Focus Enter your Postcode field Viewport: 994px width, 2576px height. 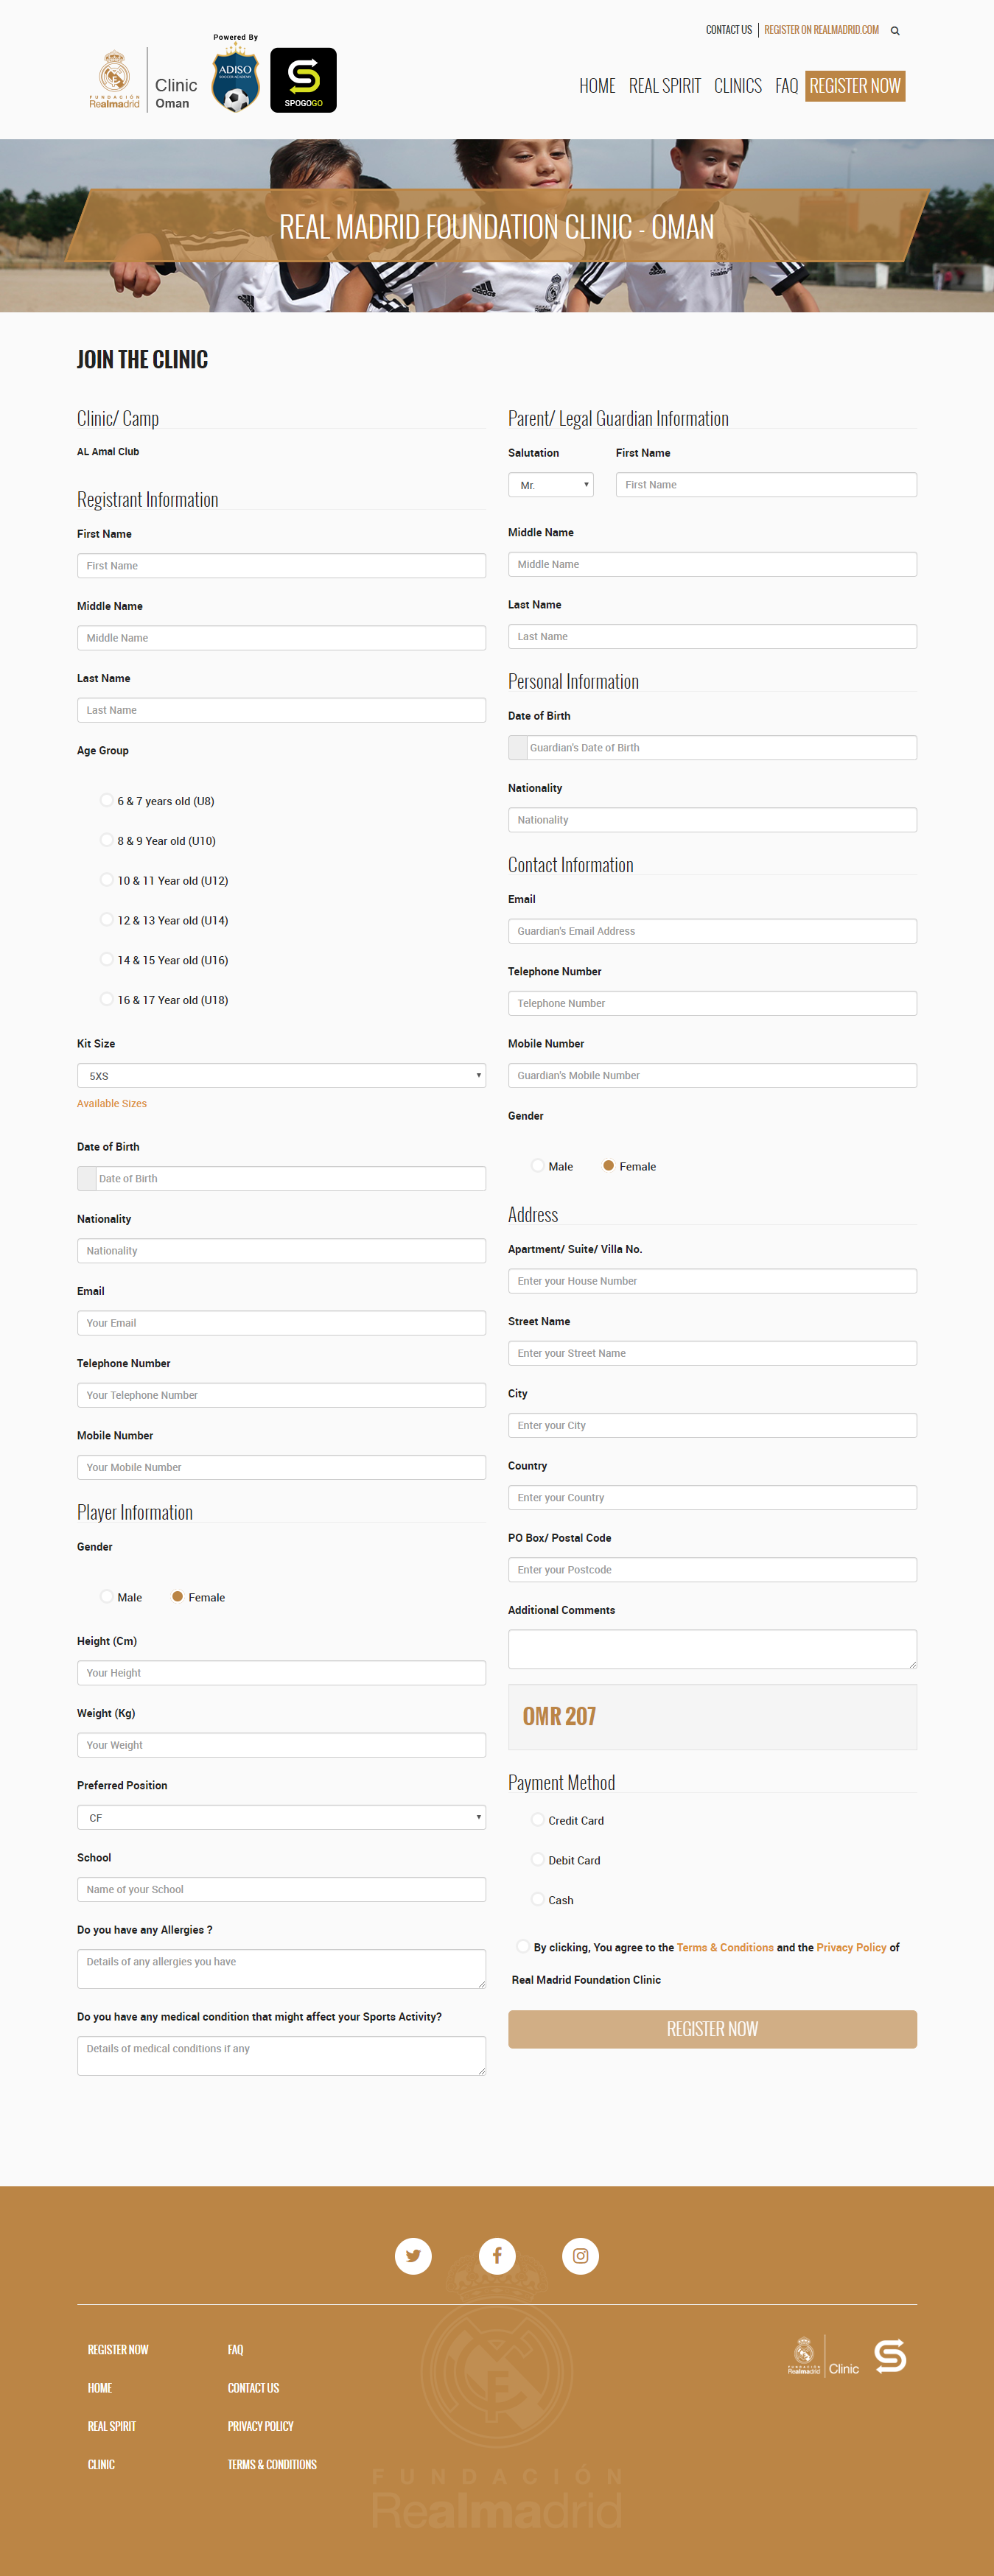click(x=712, y=1570)
